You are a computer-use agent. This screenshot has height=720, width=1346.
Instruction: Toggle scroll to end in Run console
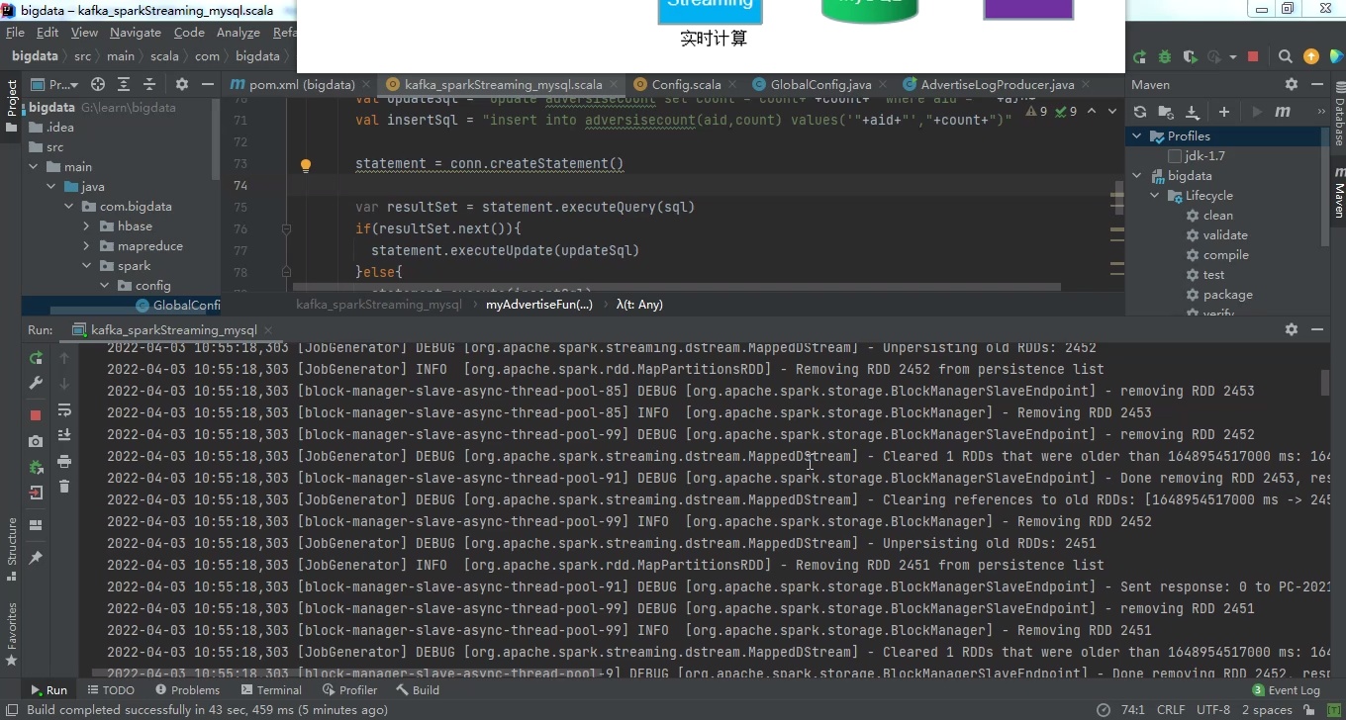point(64,435)
